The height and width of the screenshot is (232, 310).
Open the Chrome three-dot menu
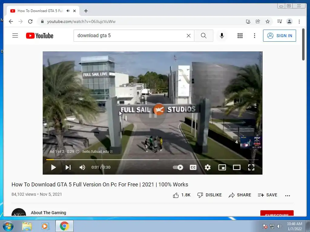pos(299,21)
